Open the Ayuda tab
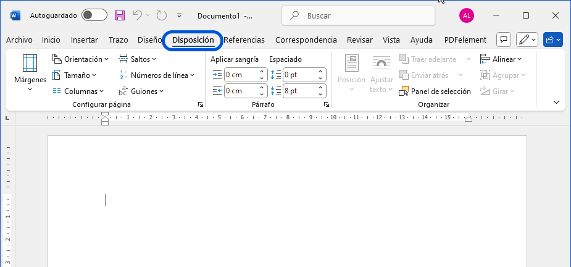This screenshot has width=571, height=267. (422, 40)
